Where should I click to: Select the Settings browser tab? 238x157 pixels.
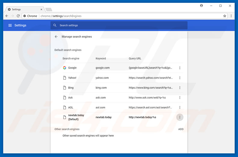tap(24, 9)
